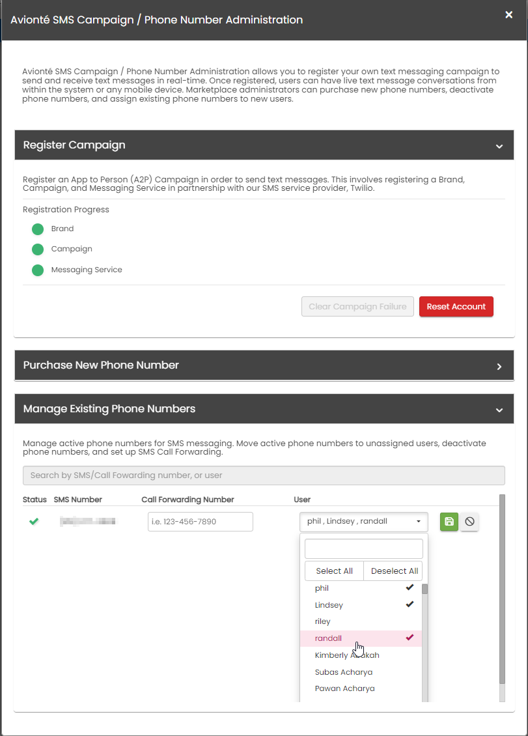Select Kimberly in the user list
Screen dimensions: 528x736
click(x=361, y=655)
